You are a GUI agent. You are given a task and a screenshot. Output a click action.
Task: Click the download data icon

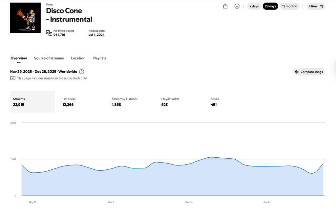coord(237,6)
